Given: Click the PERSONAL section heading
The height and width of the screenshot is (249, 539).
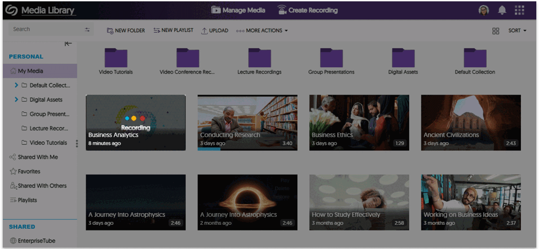Looking at the screenshot, I should [x=26, y=57].
